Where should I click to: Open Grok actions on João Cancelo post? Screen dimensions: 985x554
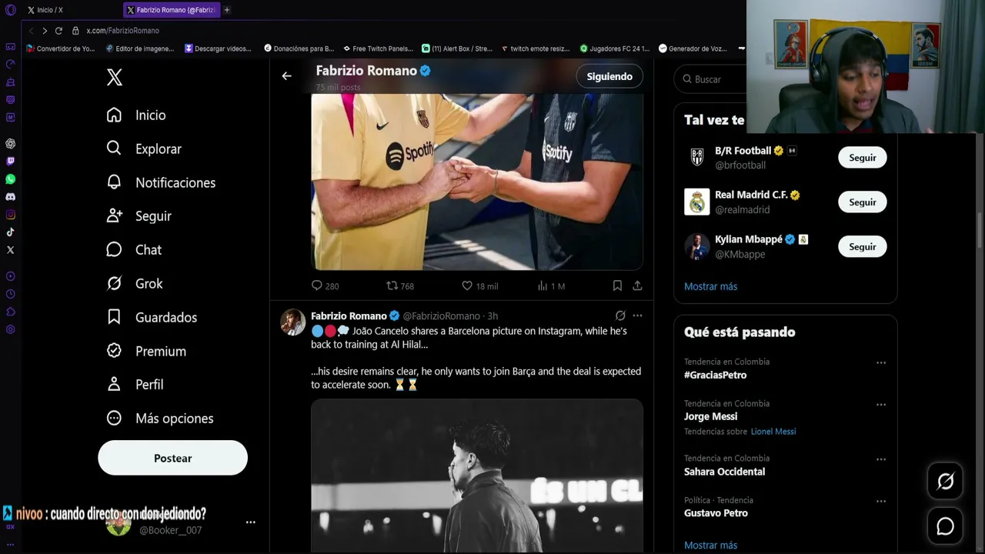pyautogui.click(x=620, y=315)
